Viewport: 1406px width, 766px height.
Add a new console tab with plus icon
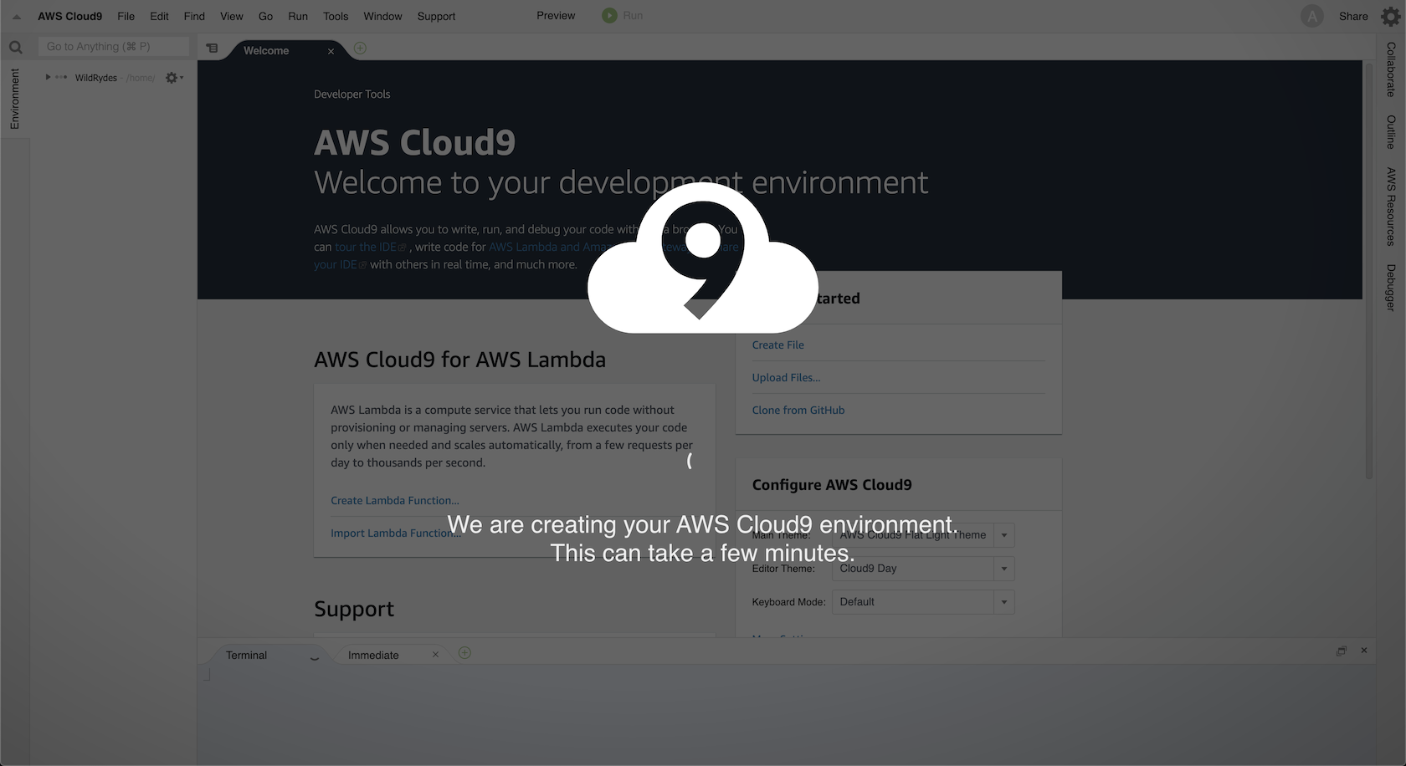[464, 653]
